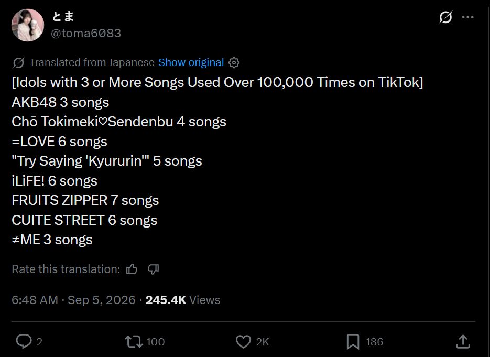The height and width of the screenshot is (357, 490).
Task: Rate translation with thumbs down
Action: pos(153,269)
